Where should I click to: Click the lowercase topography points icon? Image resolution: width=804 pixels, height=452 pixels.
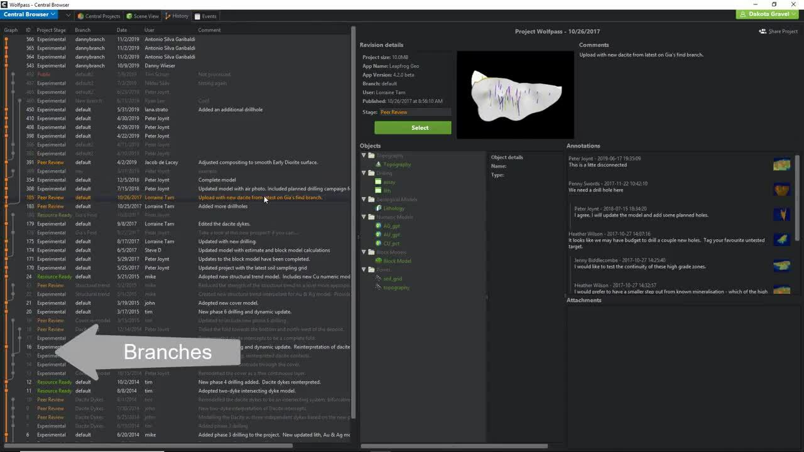tap(378, 288)
